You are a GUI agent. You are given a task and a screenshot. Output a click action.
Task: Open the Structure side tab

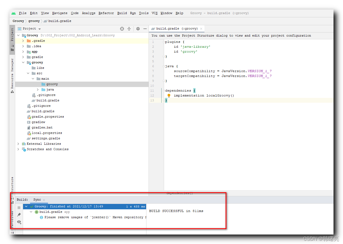pyautogui.click(x=12, y=190)
